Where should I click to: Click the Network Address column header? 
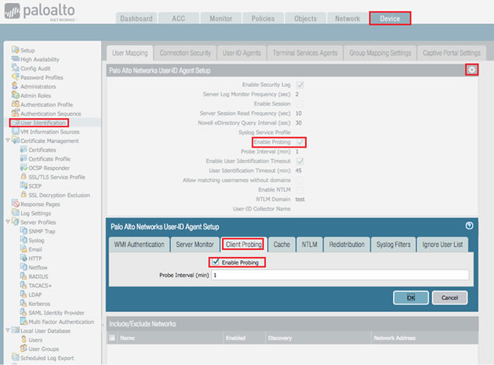point(395,338)
